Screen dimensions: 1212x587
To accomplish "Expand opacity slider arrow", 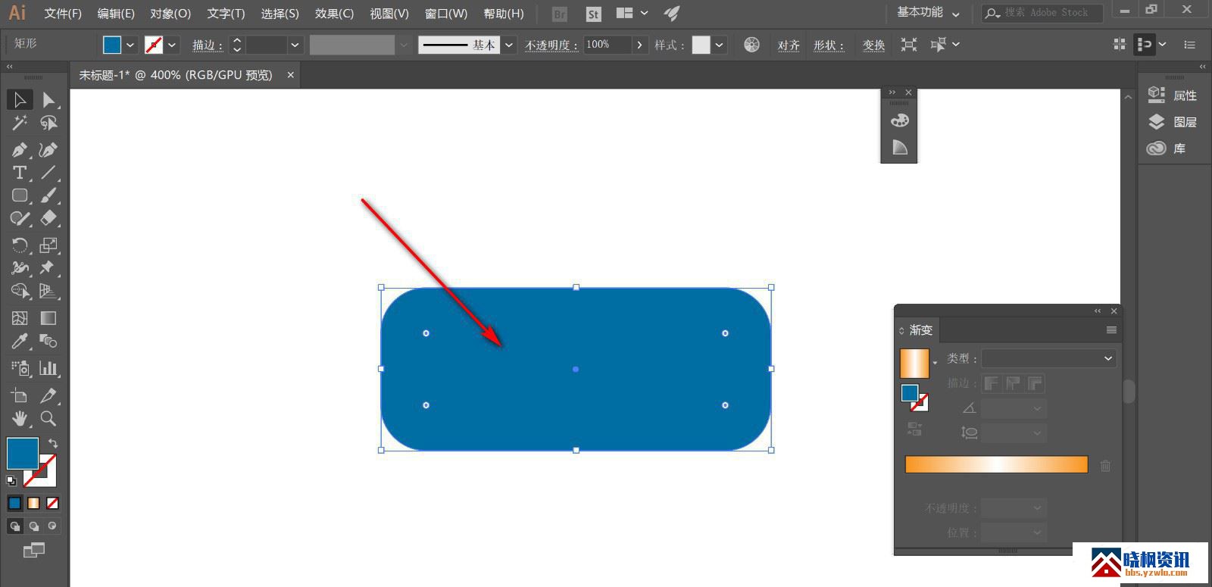I will [x=640, y=45].
